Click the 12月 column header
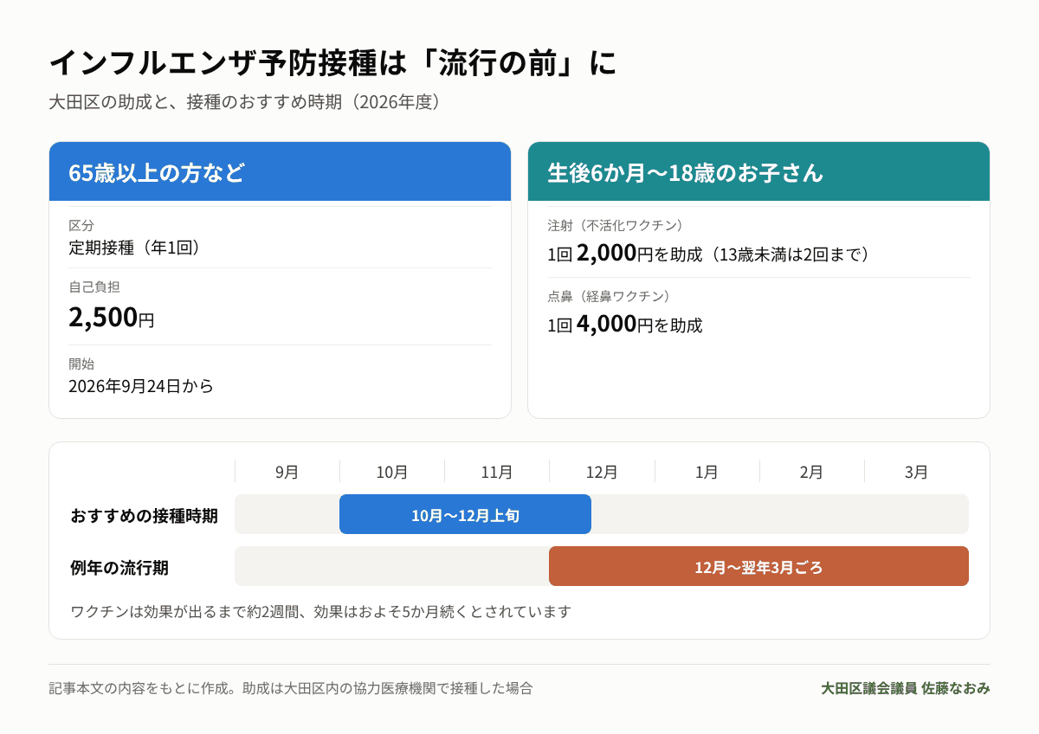This screenshot has height=734, width=1039. click(602, 472)
